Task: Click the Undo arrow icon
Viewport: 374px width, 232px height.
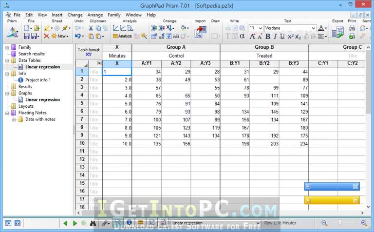Action: coord(78,36)
